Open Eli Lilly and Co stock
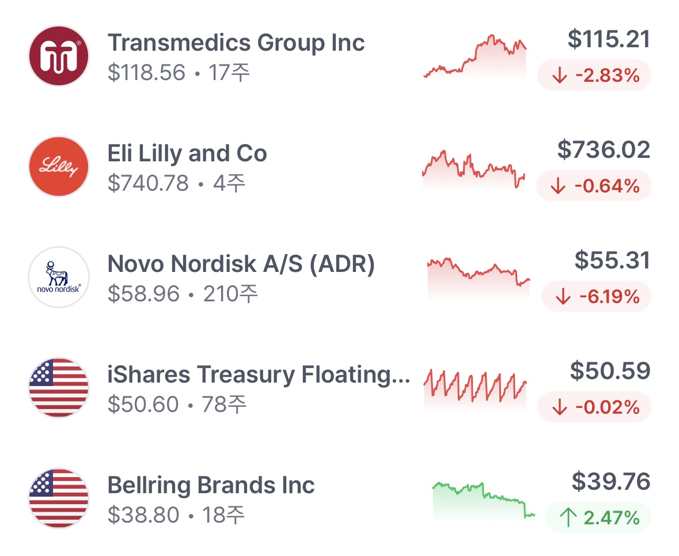 (187, 153)
